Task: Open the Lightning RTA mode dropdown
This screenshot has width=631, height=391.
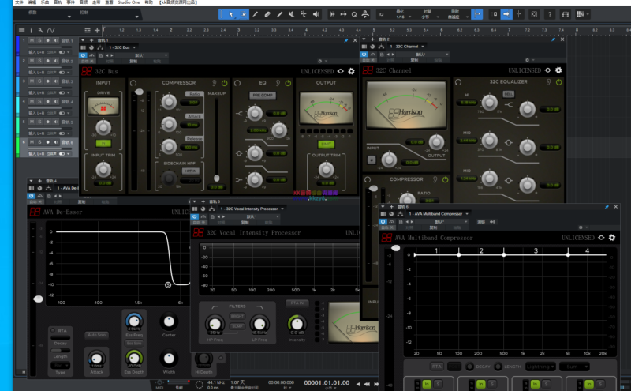Action: (x=540, y=367)
